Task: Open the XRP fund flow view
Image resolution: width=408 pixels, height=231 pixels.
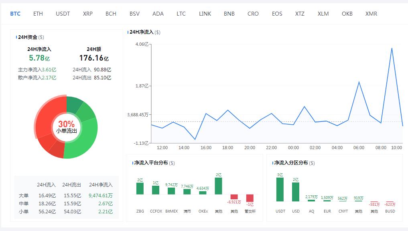Action: click(x=87, y=13)
